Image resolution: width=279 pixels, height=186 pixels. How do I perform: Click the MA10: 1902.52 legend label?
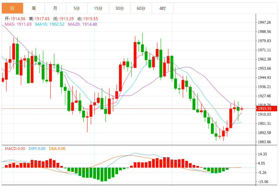tap(50, 25)
